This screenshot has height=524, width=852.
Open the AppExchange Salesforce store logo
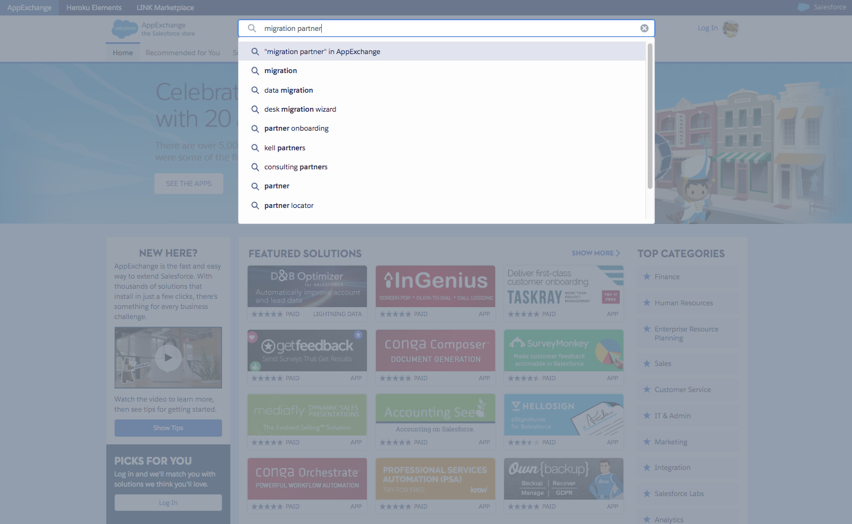153,29
